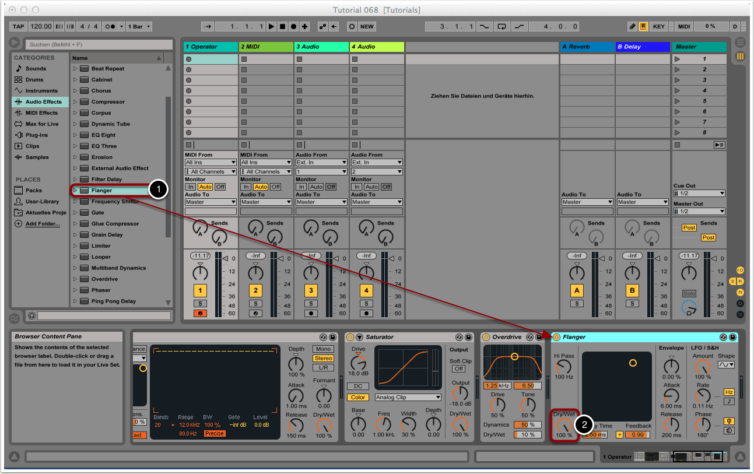This screenshot has width=754, height=474.
Task: Enable the DC switch in Saturator
Action: coord(357,387)
